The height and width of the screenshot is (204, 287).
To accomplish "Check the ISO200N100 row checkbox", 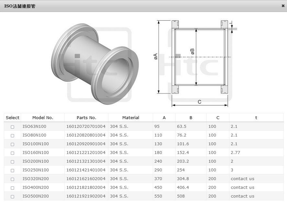I will (13, 162).
